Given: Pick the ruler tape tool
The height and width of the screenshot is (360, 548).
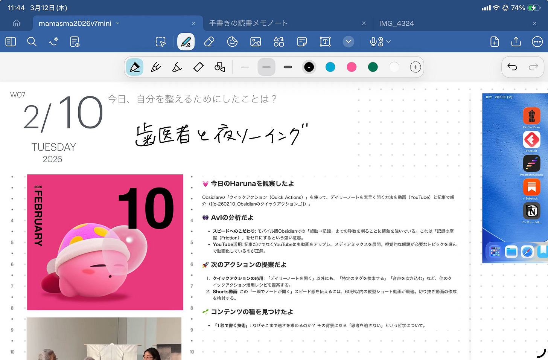Looking at the screenshot, I should pyautogui.click(x=198, y=67).
